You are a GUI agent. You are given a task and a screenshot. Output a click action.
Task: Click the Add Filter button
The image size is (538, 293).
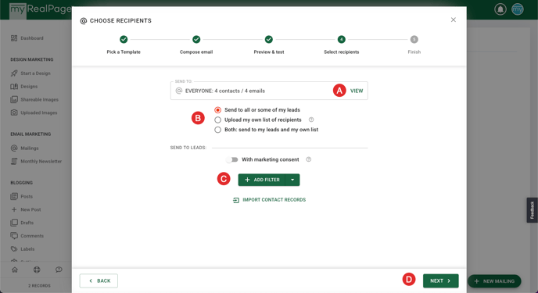click(x=262, y=180)
